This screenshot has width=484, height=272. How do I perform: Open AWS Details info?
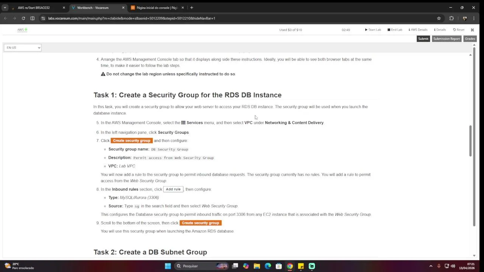tap(418, 30)
